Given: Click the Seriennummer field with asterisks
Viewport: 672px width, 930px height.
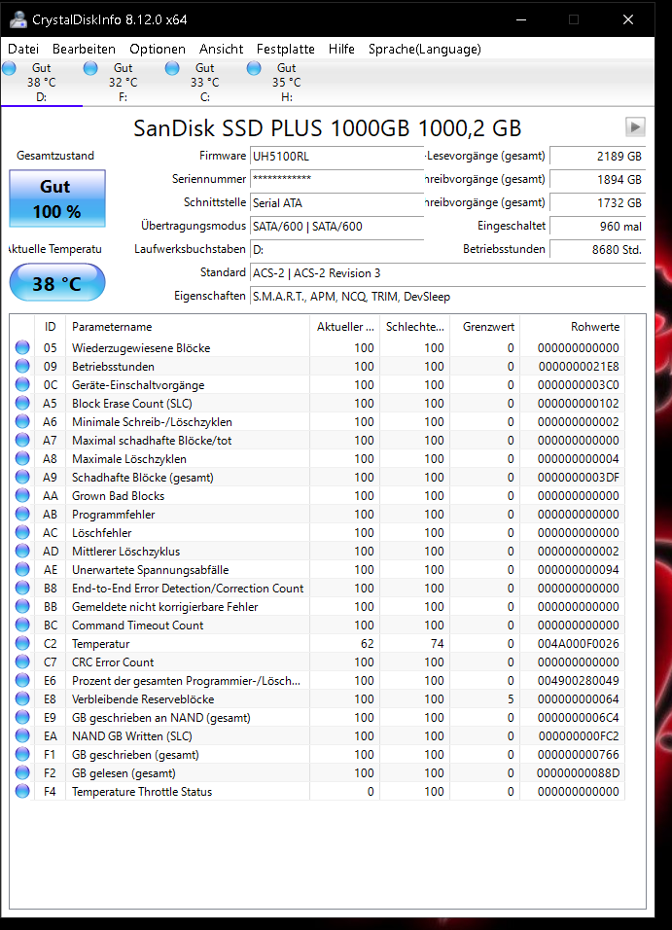Looking at the screenshot, I should (336, 179).
